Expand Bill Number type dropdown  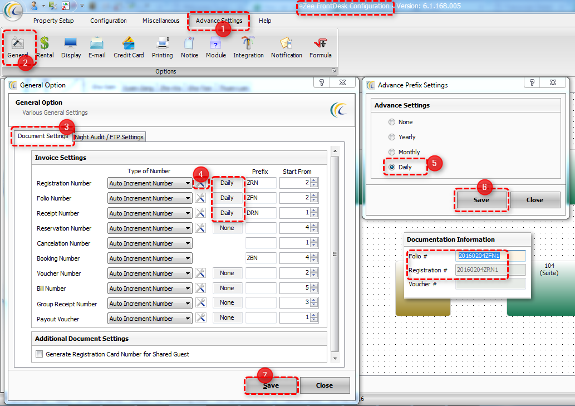point(188,288)
